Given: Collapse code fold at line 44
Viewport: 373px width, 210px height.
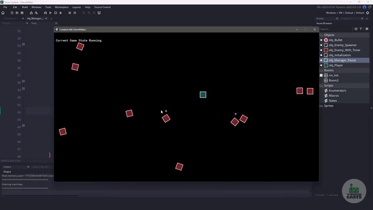Looking at the screenshot, I should (x=23, y=126).
